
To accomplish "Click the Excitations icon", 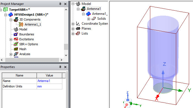I will click(16, 39).
